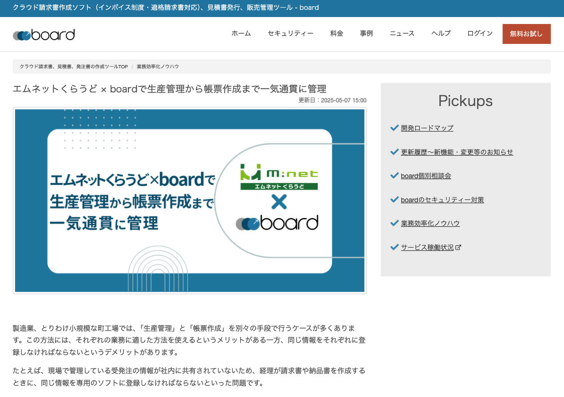Click the checkmark icon beside サービス稼働状況

pyautogui.click(x=394, y=247)
